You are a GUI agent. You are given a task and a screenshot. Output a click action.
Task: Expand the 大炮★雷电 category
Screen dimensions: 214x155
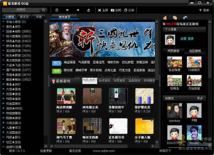pos(3,89)
